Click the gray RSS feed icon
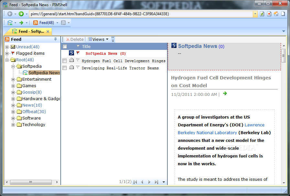Image resolution: width=290 pixels, height=196 pixels. (x=63, y=23)
